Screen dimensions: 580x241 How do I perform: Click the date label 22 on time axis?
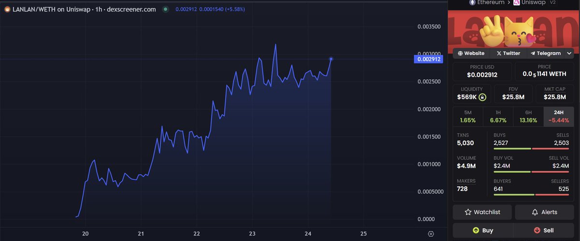point(197,234)
